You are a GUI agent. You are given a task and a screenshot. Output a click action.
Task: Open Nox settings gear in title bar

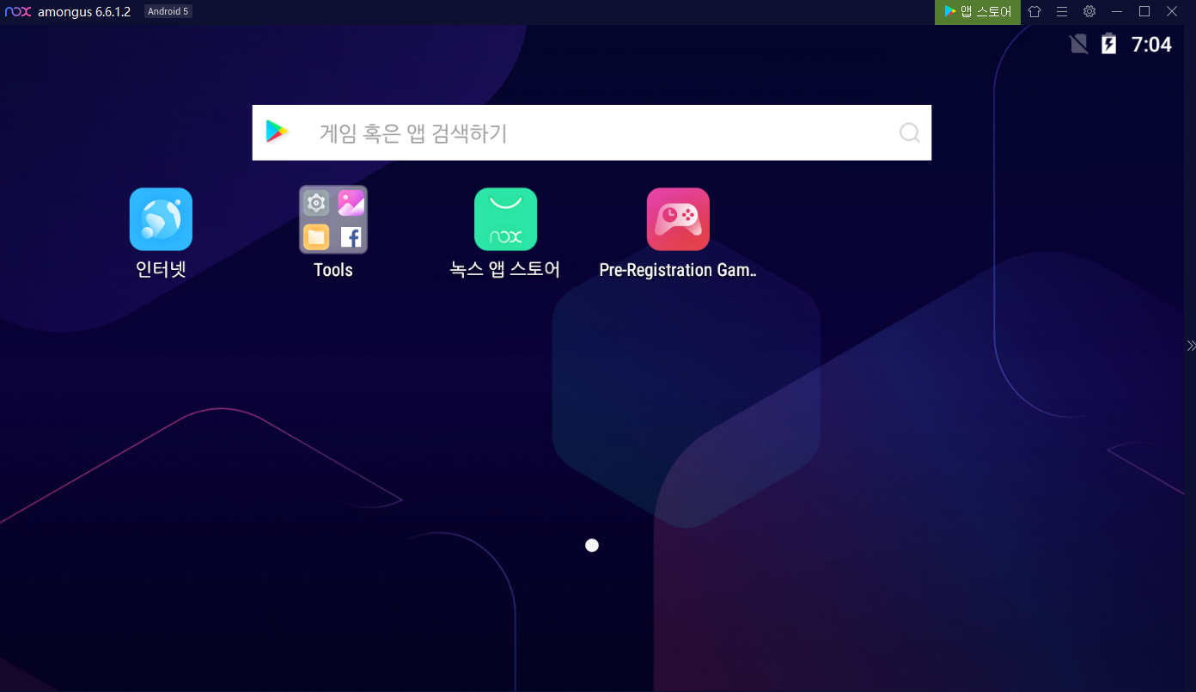coord(1089,11)
